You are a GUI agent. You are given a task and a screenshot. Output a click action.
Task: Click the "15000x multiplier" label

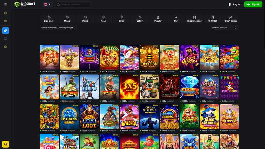pos(68,71)
